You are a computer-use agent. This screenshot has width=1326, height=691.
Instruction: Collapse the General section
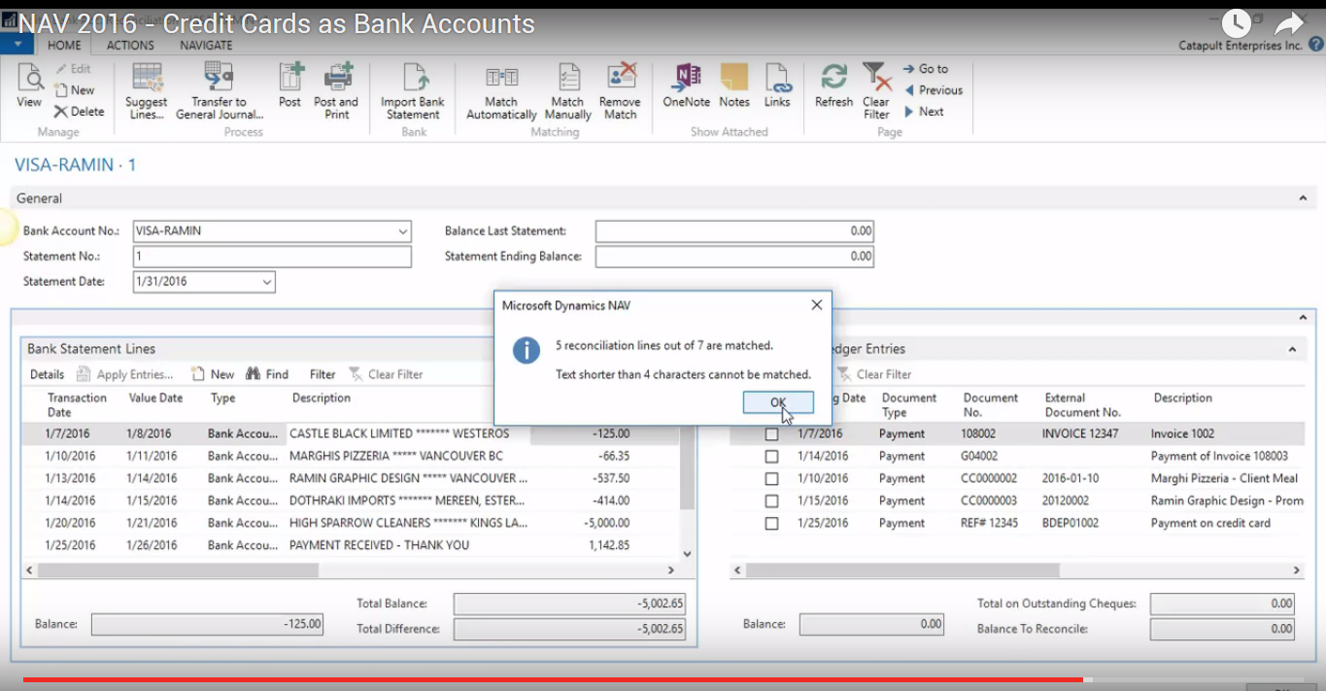tap(1303, 198)
